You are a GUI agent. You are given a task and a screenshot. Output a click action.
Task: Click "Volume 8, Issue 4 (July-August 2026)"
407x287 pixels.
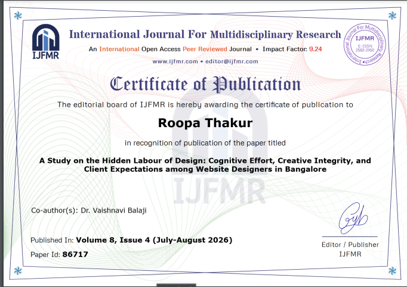(154, 240)
